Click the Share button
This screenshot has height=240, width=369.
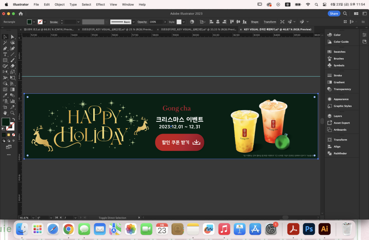[334, 14]
